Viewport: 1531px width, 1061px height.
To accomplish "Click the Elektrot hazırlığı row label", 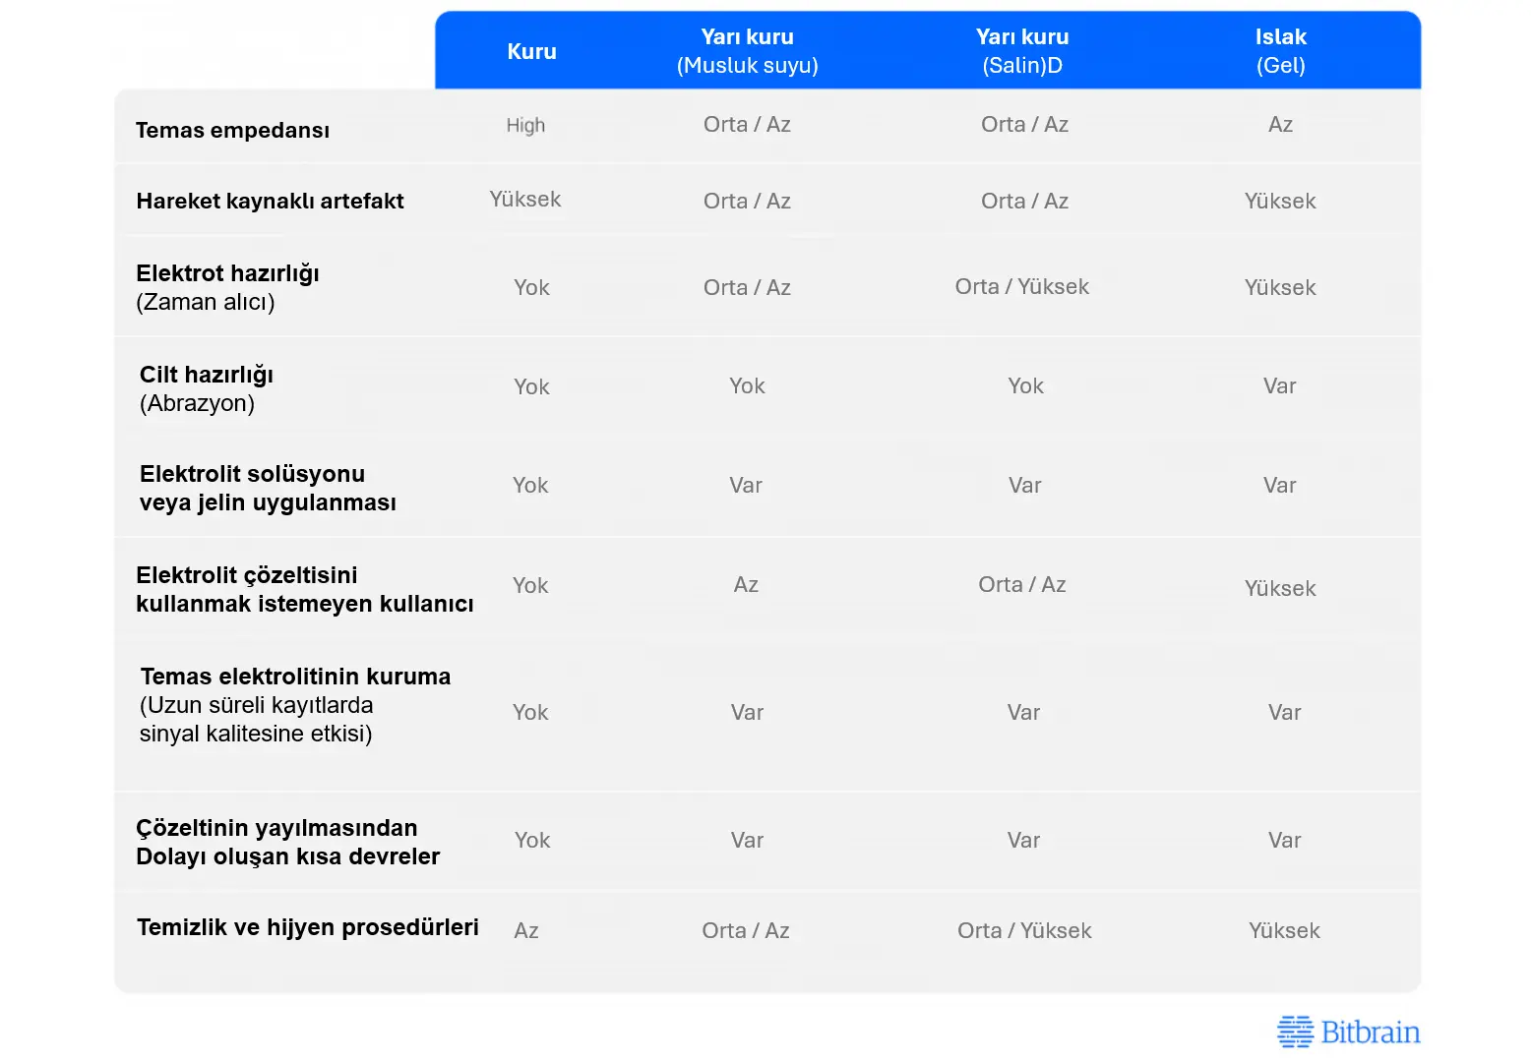I will (227, 287).
